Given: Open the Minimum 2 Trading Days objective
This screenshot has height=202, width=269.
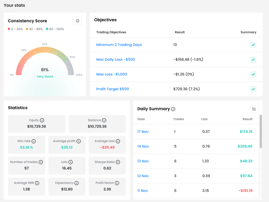Looking at the screenshot, I should [x=119, y=45].
